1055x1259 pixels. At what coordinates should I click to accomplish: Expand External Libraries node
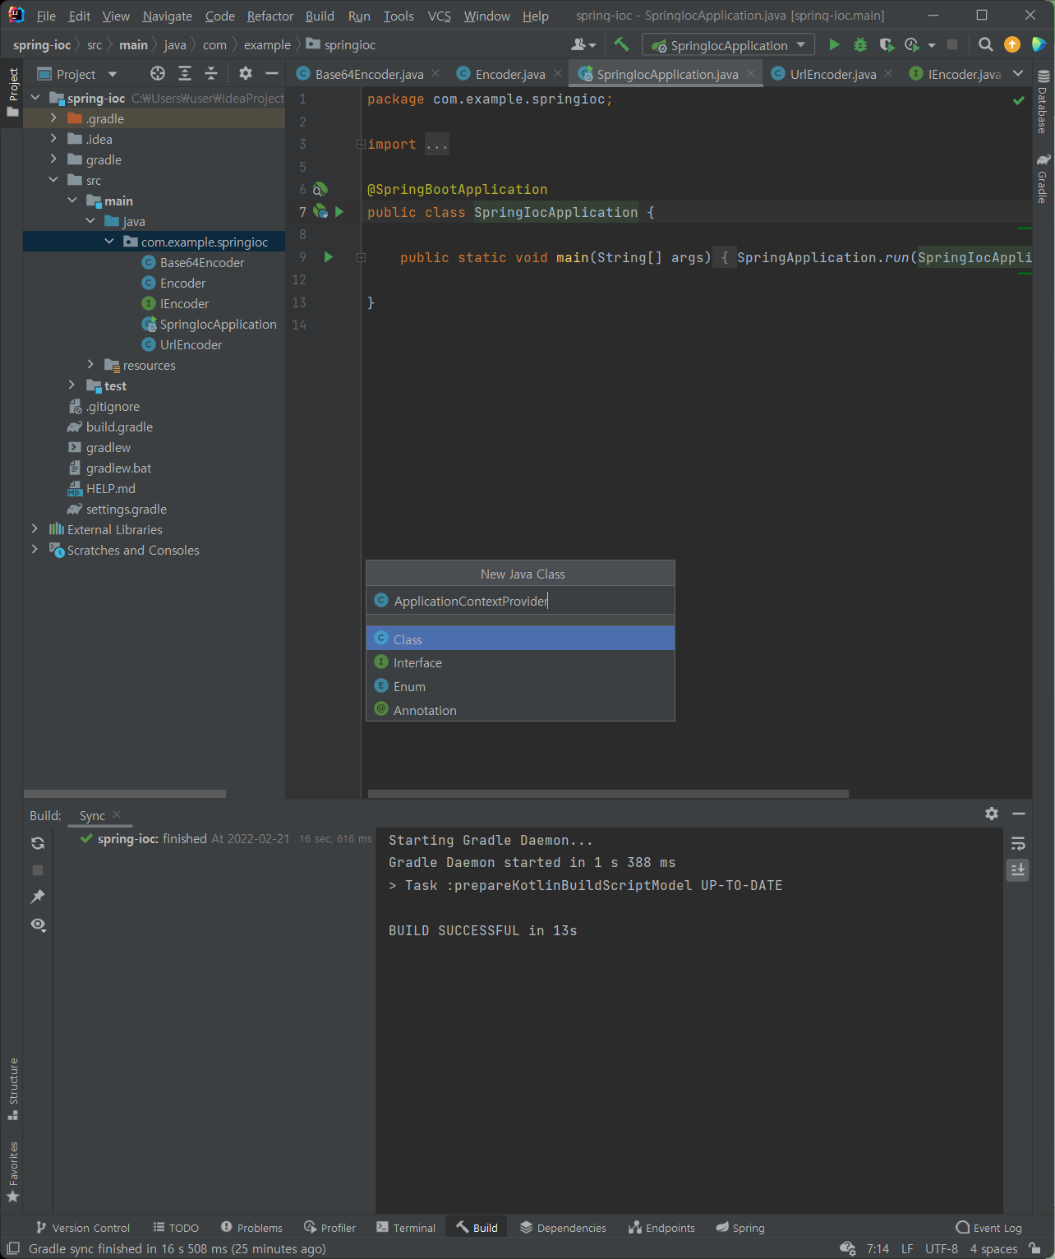point(35,529)
